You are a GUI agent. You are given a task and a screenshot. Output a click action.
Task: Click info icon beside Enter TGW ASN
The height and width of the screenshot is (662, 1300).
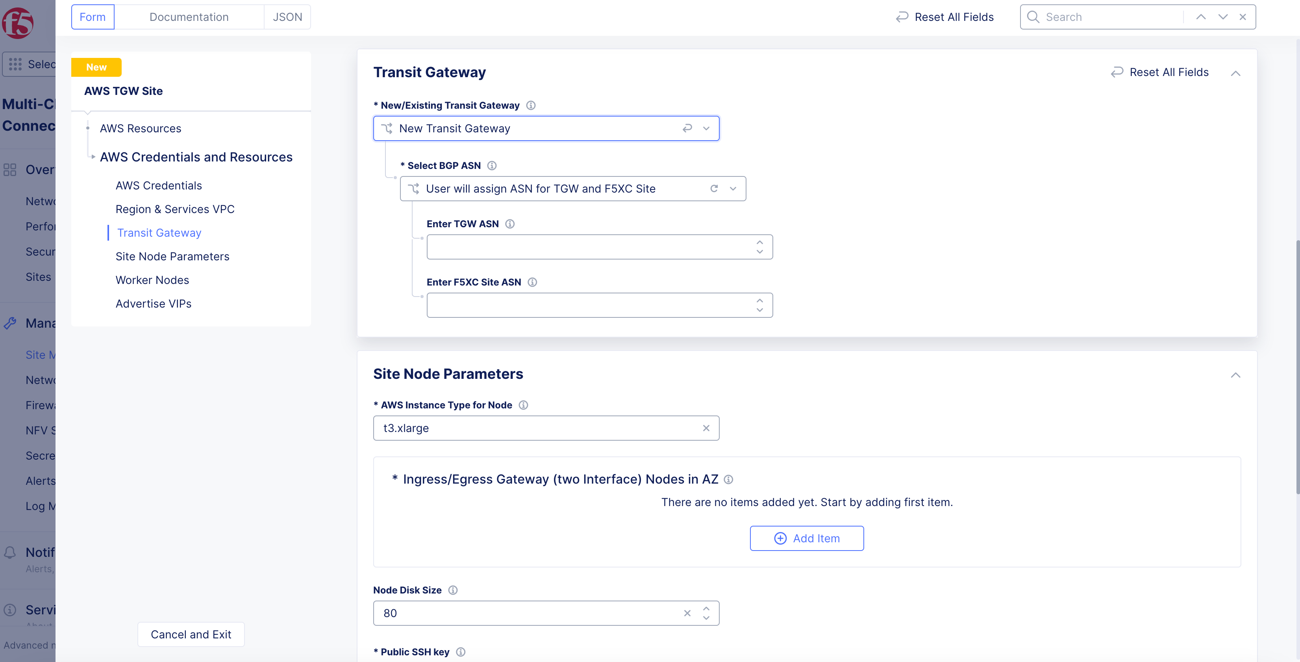510,224
